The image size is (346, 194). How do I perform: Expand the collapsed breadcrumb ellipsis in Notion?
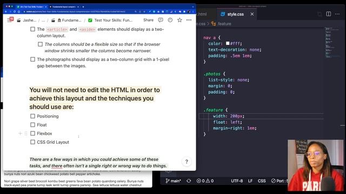43,20
